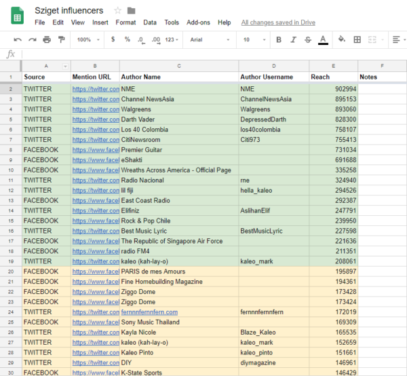Select the Walgreens username cell

pyautogui.click(x=274, y=109)
